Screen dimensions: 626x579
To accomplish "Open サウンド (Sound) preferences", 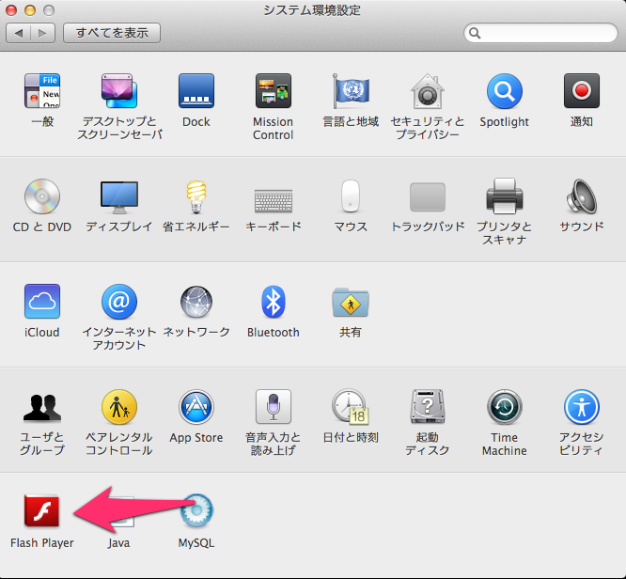I will (581, 196).
